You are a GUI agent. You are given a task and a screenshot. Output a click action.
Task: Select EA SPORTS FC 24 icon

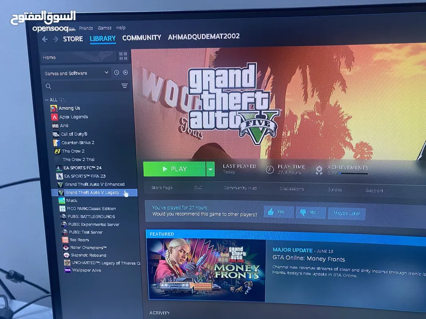pyautogui.click(x=59, y=168)
